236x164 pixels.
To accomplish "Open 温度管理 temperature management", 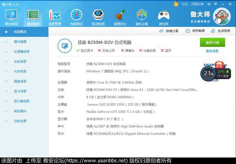I will tap(55, 17).
